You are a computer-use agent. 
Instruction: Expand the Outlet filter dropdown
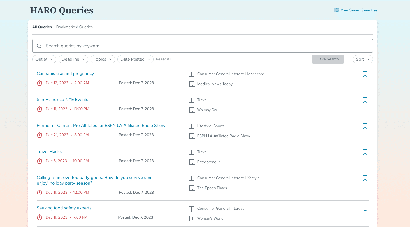coord(44,59)
